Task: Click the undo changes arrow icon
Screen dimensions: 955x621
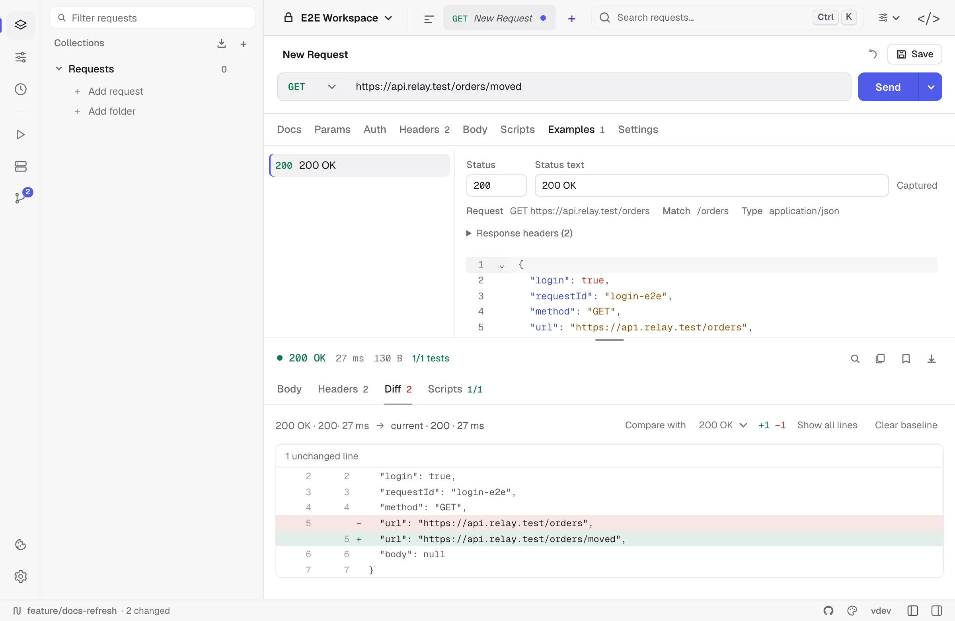Action: (x=873, y=54)
